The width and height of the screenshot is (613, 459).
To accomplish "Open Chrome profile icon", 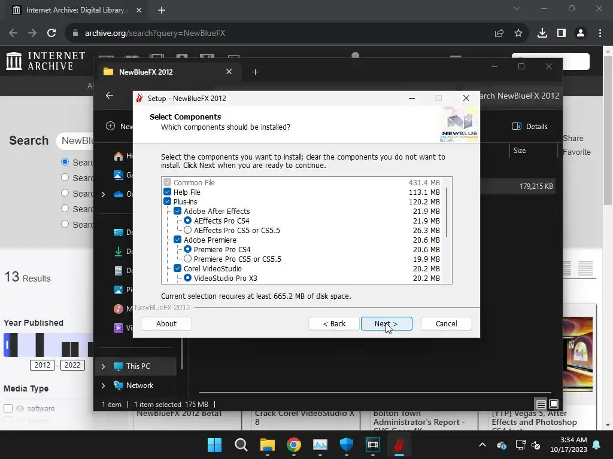I will tap(581, 33).
